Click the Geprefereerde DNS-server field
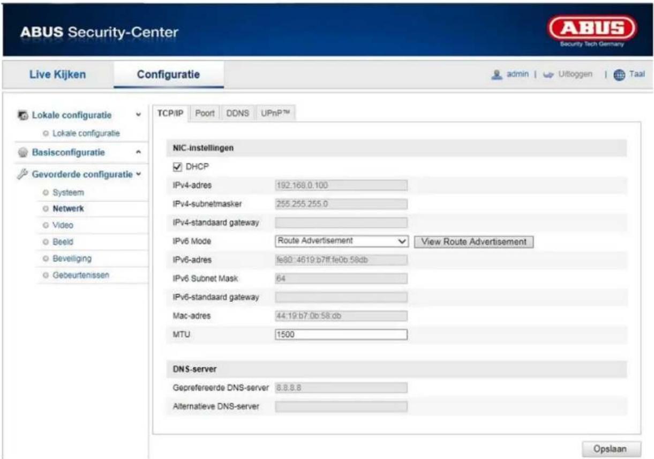 click(341, 388)
